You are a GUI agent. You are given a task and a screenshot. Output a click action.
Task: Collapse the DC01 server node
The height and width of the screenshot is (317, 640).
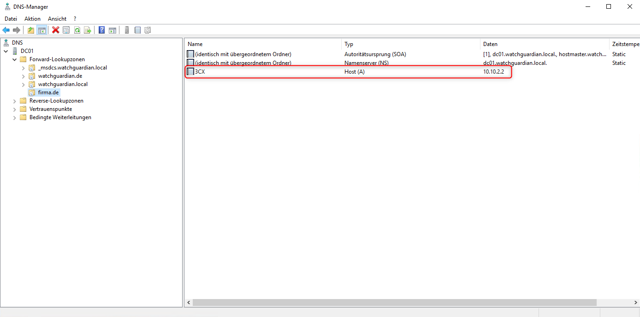(6, 51)
